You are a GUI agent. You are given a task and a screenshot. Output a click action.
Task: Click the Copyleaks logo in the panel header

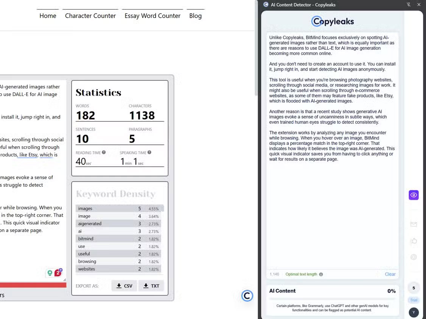point(332,21)
